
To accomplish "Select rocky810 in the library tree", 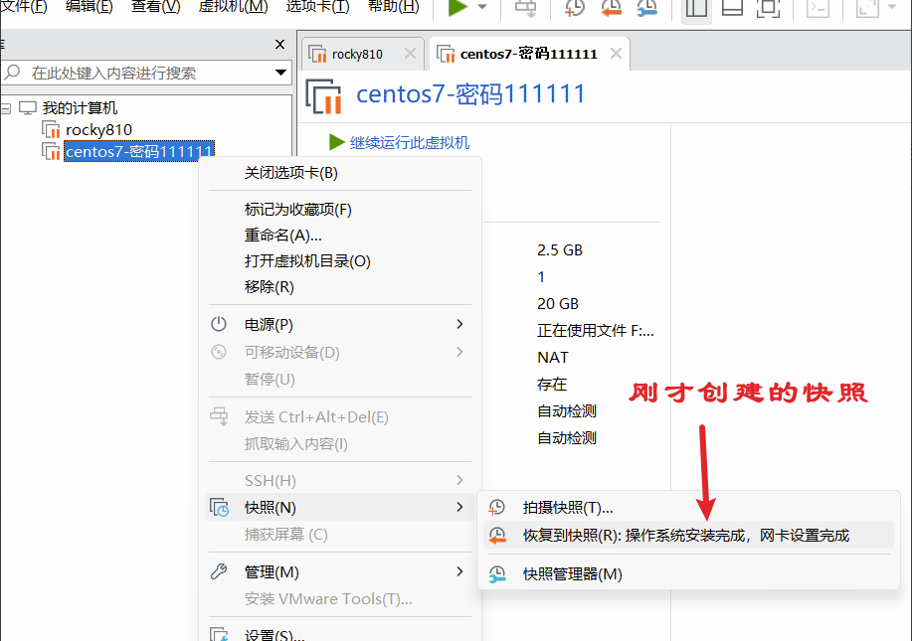I will pyautogui.click(x=98, y=129).
